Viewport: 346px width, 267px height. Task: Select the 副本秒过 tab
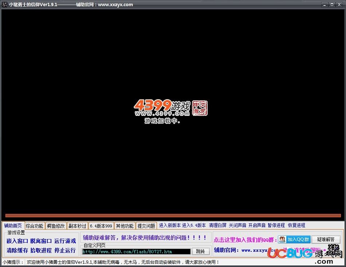click(77, 226)
